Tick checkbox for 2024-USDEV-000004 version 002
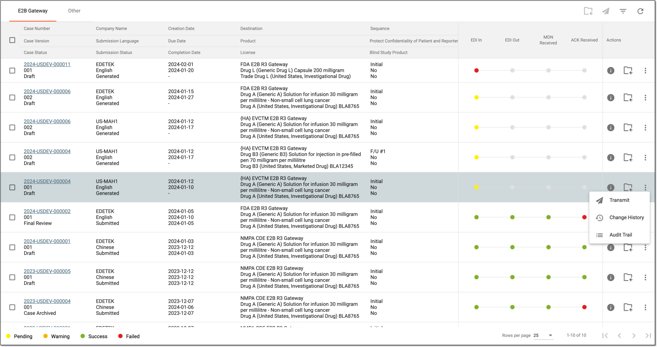 pos(12,157)
